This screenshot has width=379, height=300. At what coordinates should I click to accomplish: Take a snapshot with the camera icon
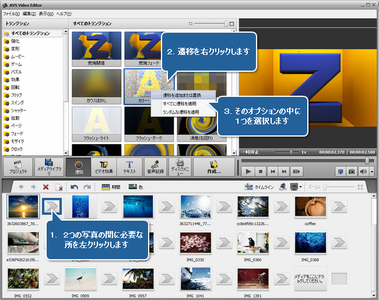click(352, 172)
